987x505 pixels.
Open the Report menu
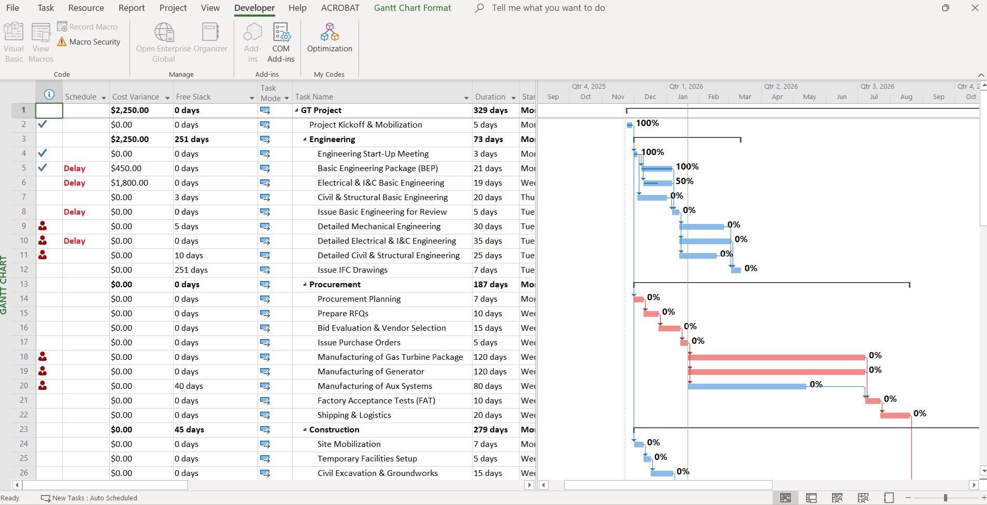pyautogui.click(x=132, y=8)
